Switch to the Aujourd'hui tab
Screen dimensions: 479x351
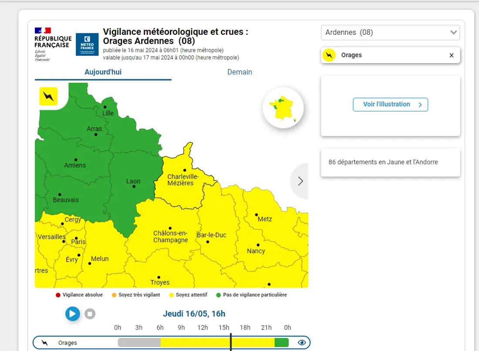[x=103, y=72]
